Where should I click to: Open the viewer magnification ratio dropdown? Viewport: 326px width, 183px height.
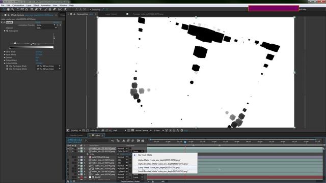(x=76, y=131)
